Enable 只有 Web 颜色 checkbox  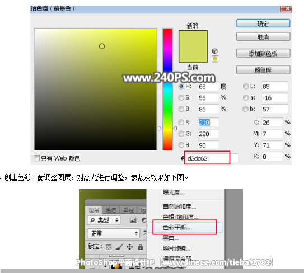point(36,158)
